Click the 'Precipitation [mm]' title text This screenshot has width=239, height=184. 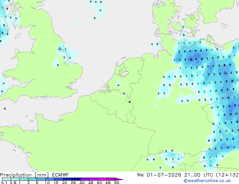click(x=24, y=175)
